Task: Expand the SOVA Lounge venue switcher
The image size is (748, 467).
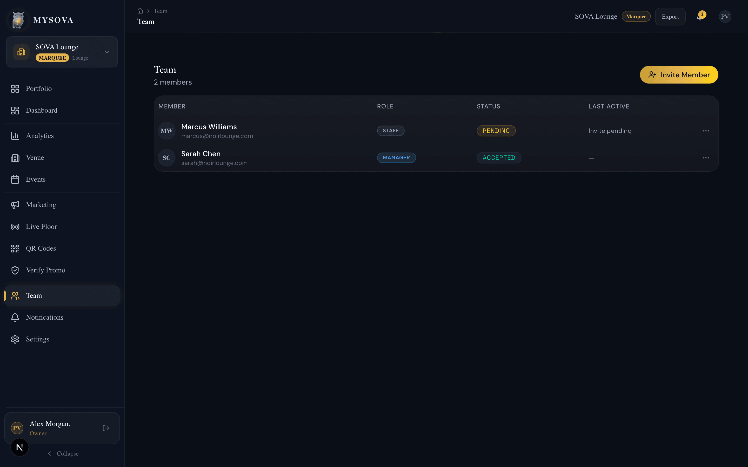Action: [107, 52]
